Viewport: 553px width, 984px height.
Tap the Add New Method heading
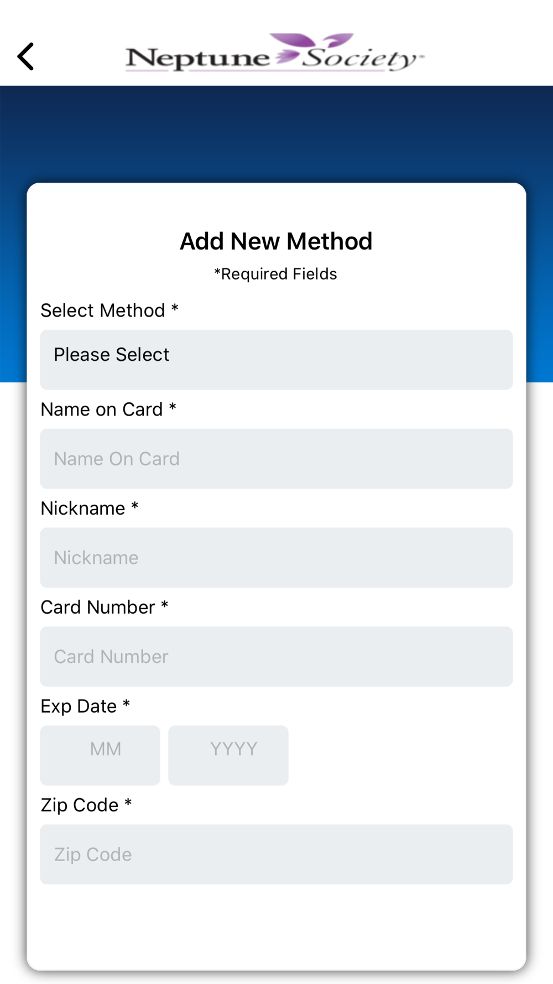[x=276, y=241]
